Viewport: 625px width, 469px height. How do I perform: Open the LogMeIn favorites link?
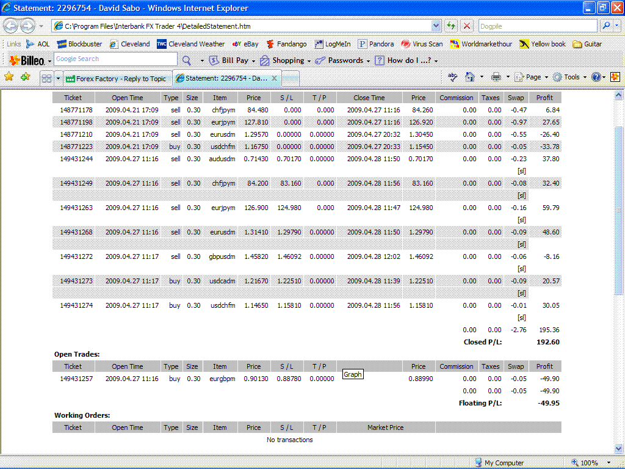pyautogui.click(x=333, y=44)
